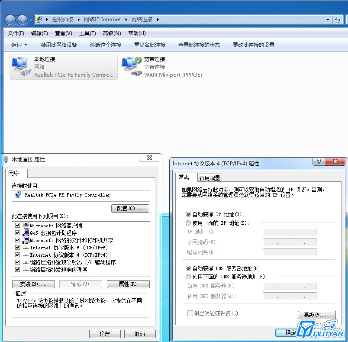This screenshot has width=348, height=342.
Task: Click the QoS 数据包计划程序 item icon
Action: pos(26,233)
